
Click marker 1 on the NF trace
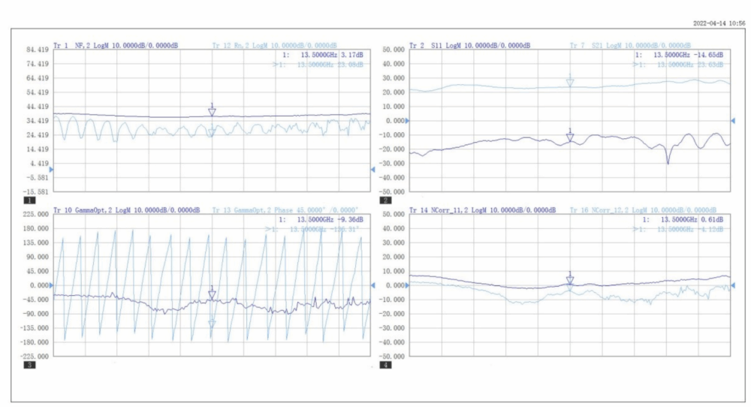[x=212, y=111]
